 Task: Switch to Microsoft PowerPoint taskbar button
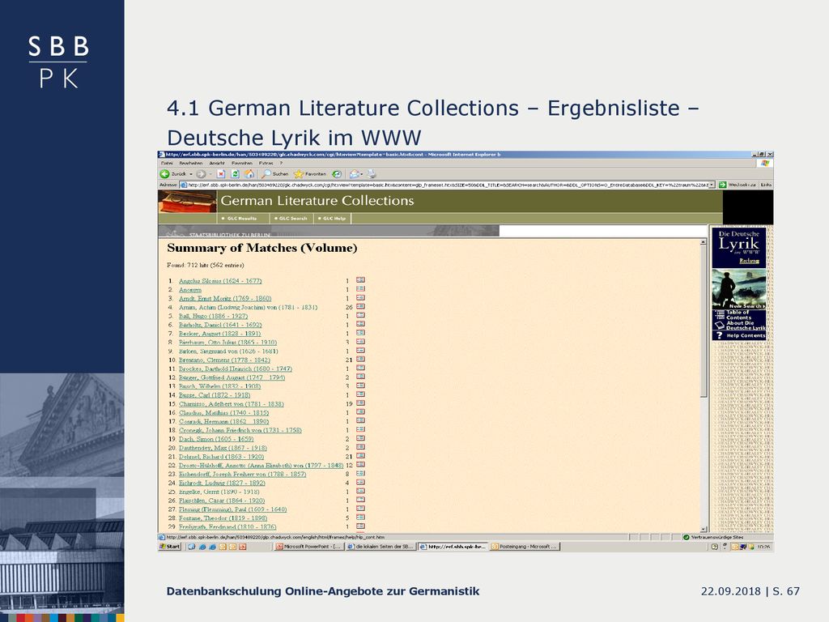pos(308,547)
